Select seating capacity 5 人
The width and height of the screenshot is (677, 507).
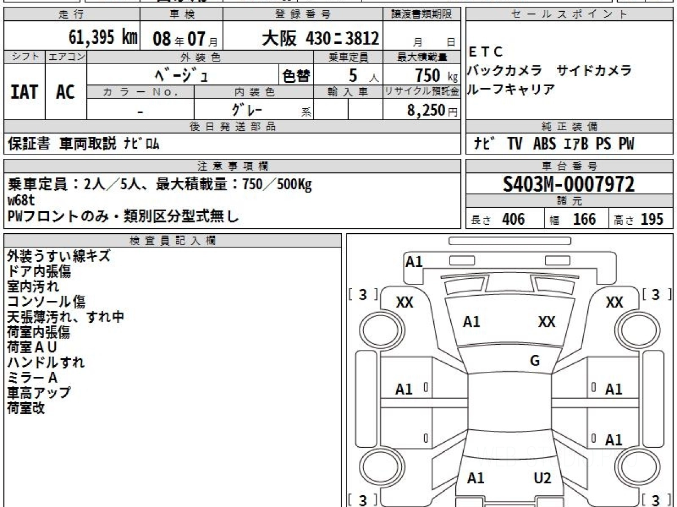tap(363, 75)
